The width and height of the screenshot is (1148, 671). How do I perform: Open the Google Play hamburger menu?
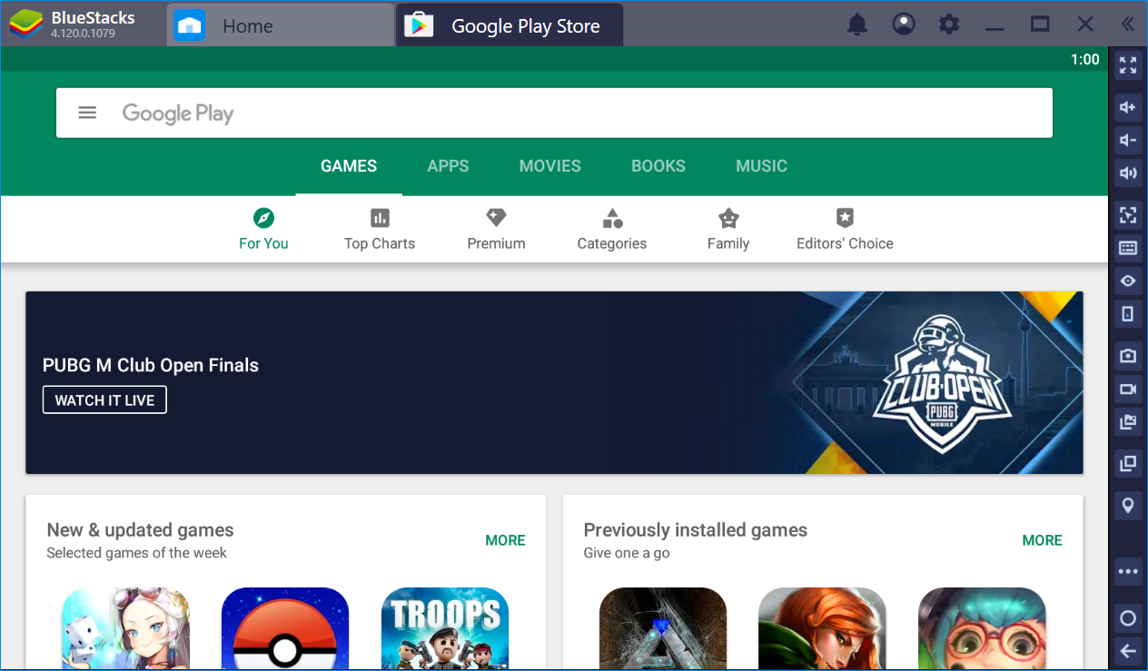[87, 113]
